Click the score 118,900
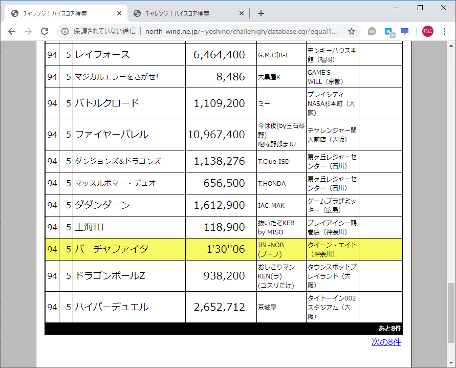This screenshot has width=456, height=368. tap(224, 227)
